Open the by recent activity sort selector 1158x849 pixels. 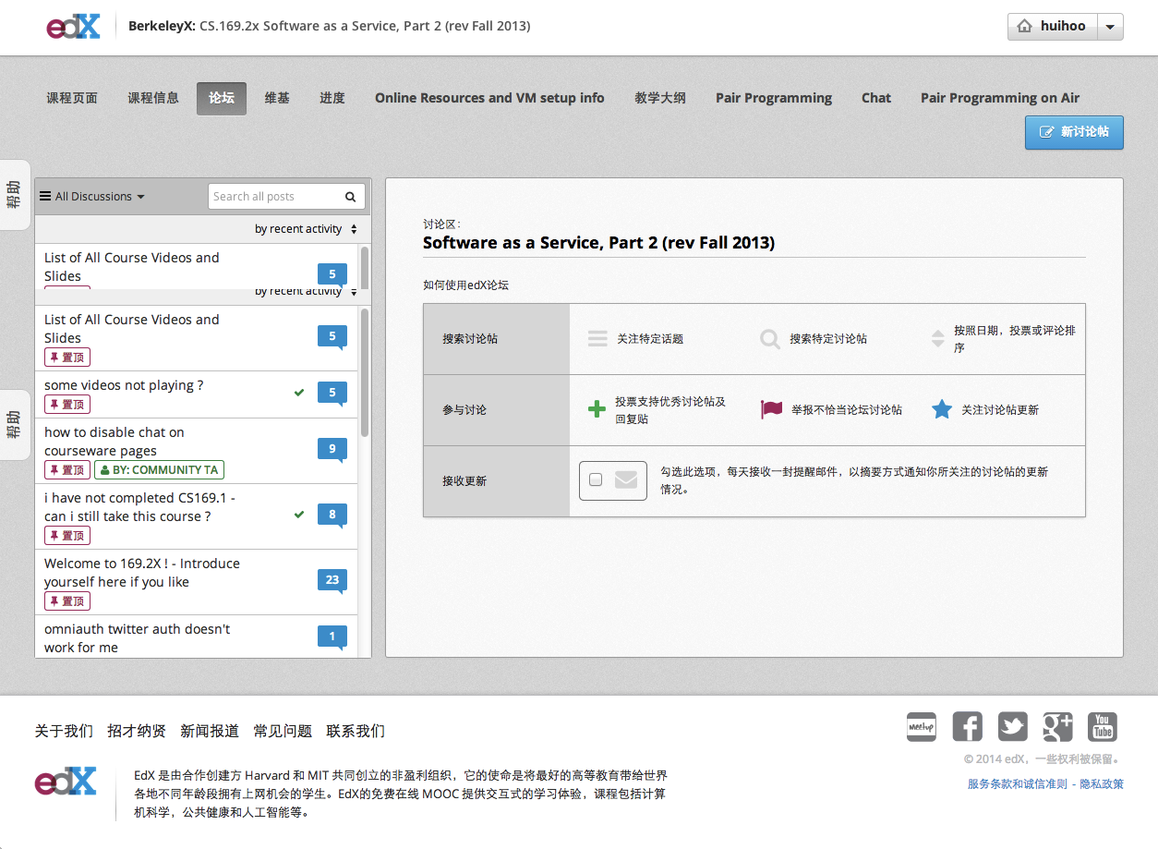click(306, 229)
